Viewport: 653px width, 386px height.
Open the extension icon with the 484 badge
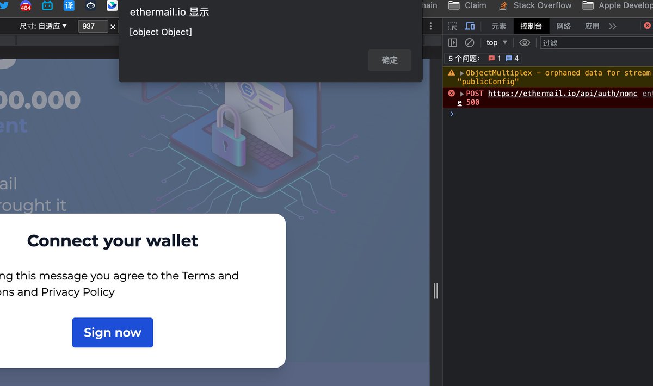[26, 6]
